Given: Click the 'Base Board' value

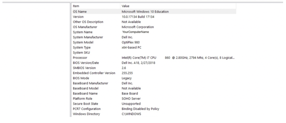Looking at the screenshot, I should (130, 93).
